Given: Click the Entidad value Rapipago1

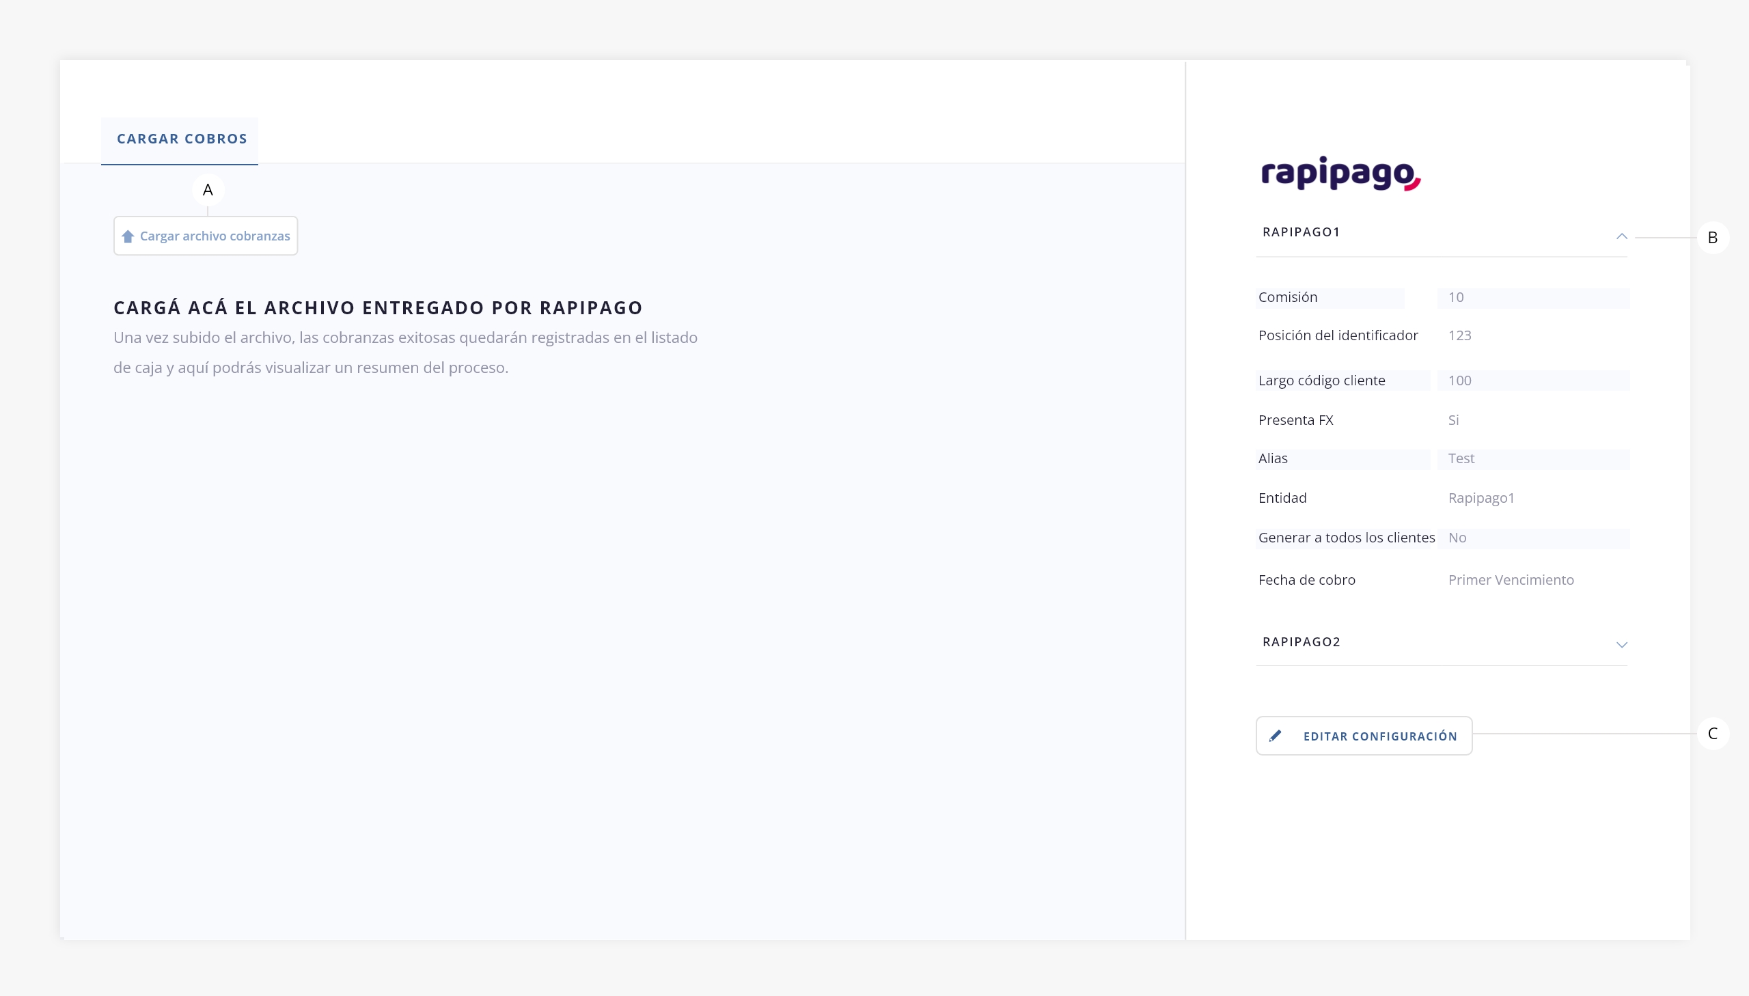Looking at the screenshot, I should 1481,498.
